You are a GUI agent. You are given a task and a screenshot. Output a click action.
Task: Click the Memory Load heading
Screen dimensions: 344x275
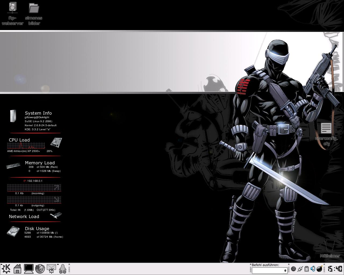pos(40,163)
